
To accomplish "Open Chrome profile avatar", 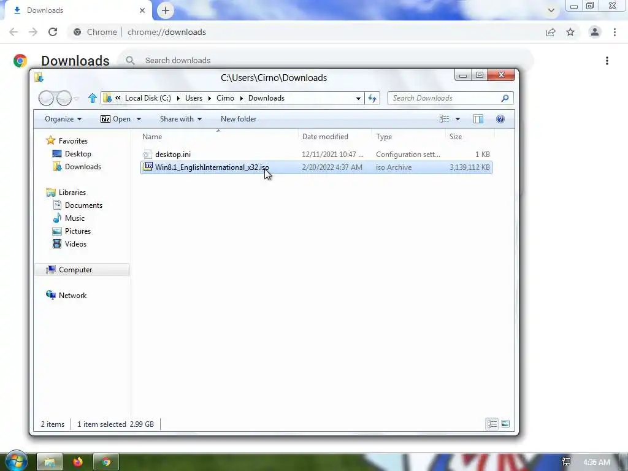I will click(595, 32).
